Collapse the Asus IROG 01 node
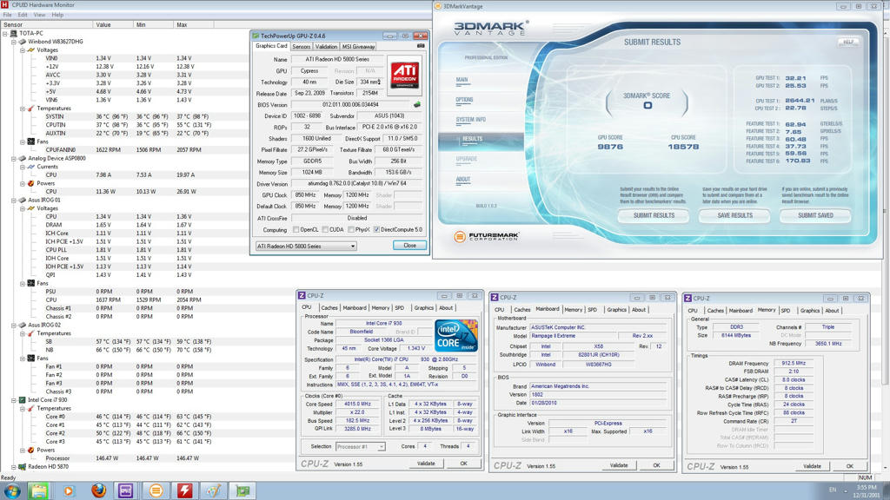Viewport: 890px width, 500px height. [14, 201]
